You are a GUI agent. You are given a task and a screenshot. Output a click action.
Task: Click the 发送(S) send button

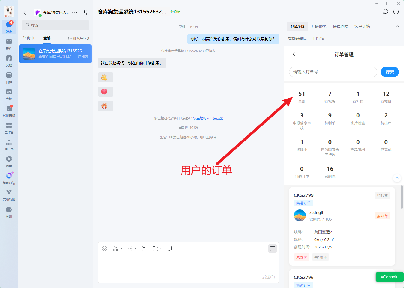coord(268,277)
